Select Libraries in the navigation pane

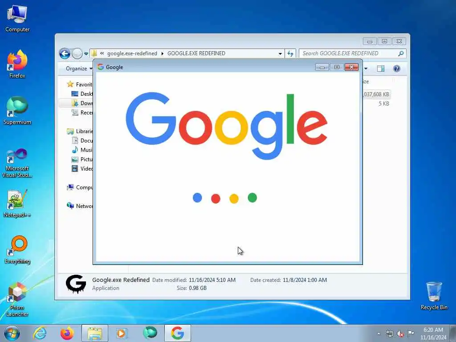coord(79,131)
